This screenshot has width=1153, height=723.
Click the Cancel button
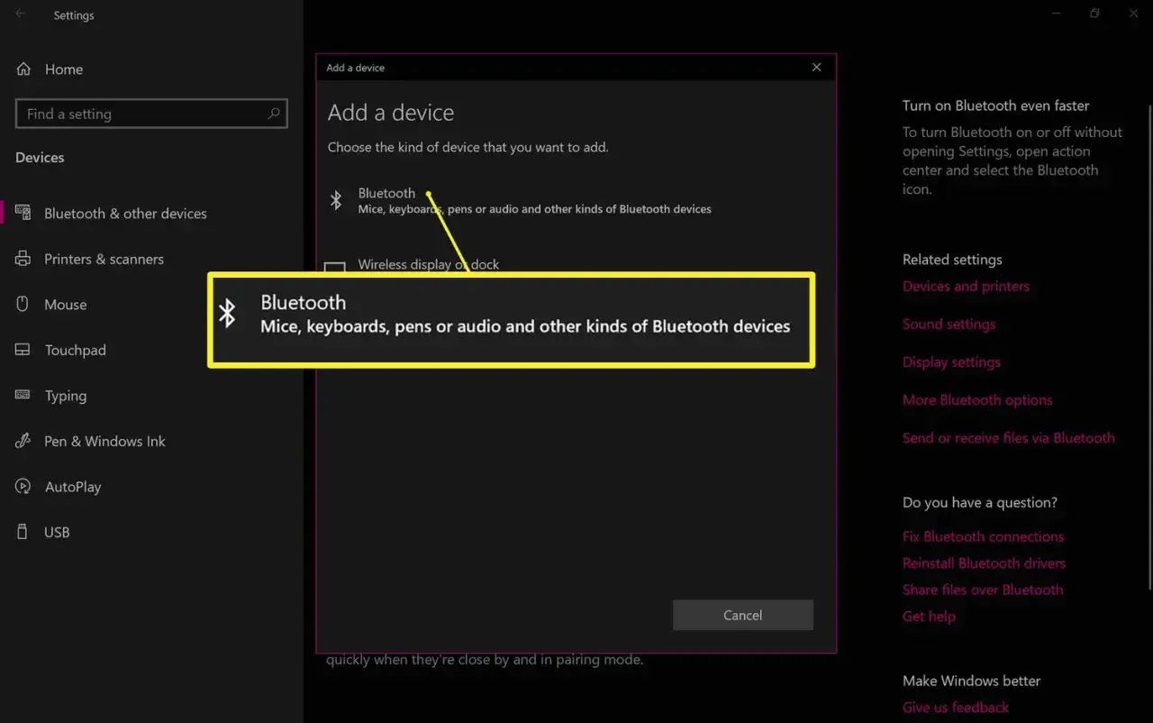[x=743, y=615]
